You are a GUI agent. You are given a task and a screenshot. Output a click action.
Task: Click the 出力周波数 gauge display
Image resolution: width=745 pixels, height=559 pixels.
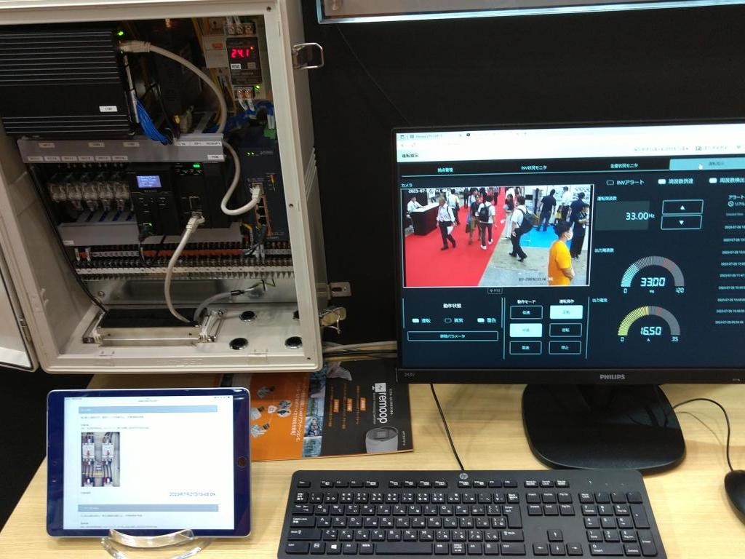[652, 280]
